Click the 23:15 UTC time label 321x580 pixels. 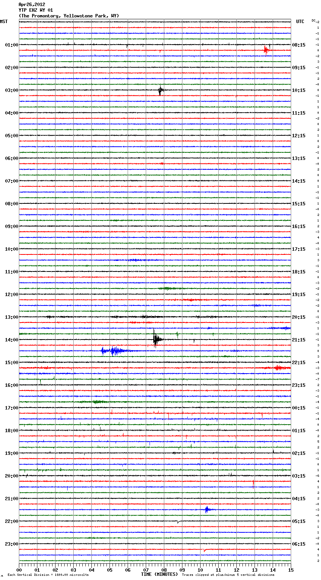coord(299,385)
